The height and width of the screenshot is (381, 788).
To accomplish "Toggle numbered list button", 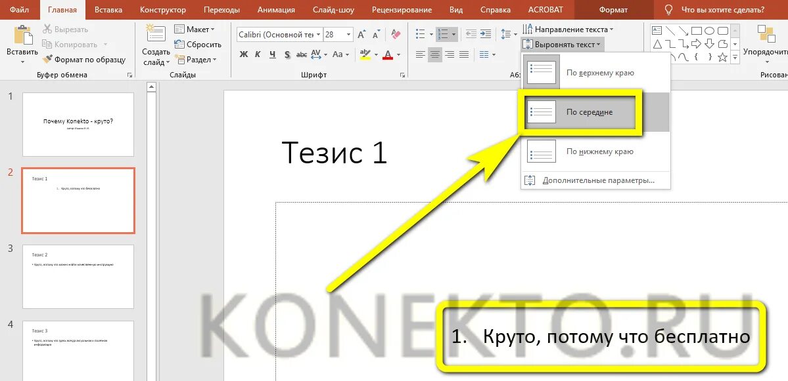I will 443,34.
